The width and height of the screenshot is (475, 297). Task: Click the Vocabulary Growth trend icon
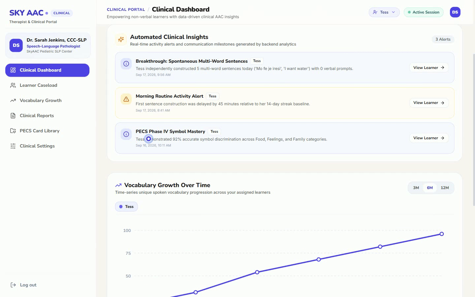[x=13, y=100]
